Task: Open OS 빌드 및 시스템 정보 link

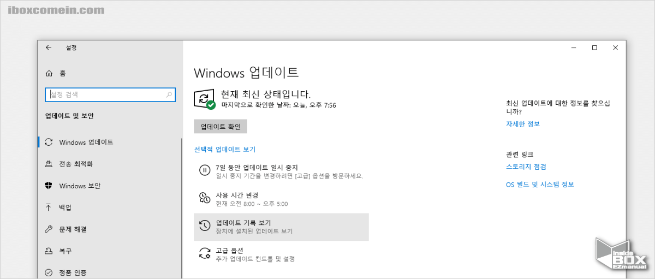Action: pos(540,185)
